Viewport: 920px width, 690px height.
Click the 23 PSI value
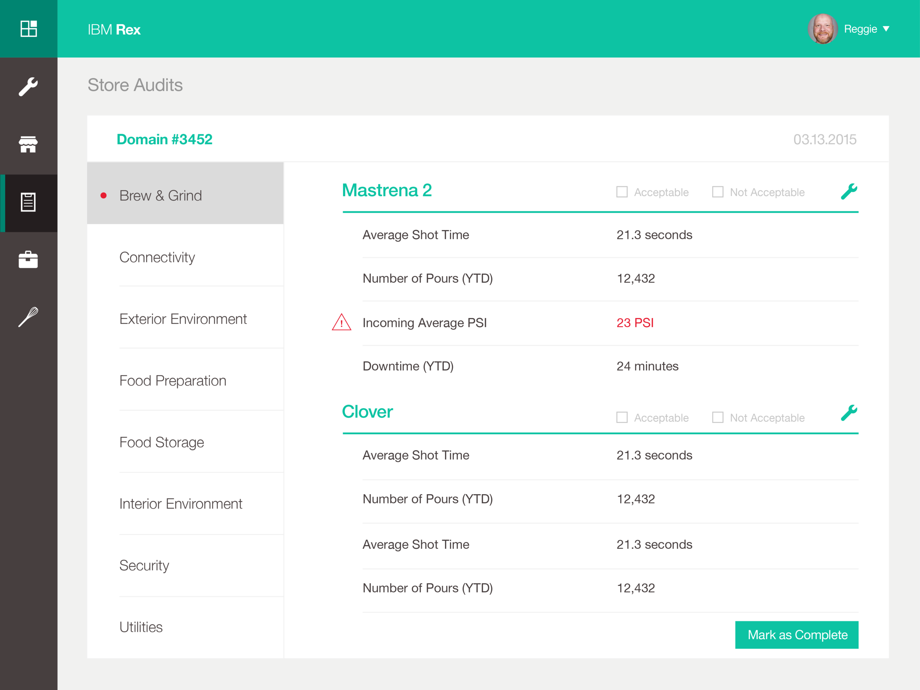(x=635, y=323)
